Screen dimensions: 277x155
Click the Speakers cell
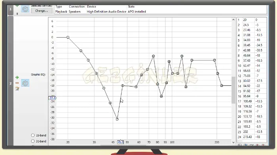(75, 11)
